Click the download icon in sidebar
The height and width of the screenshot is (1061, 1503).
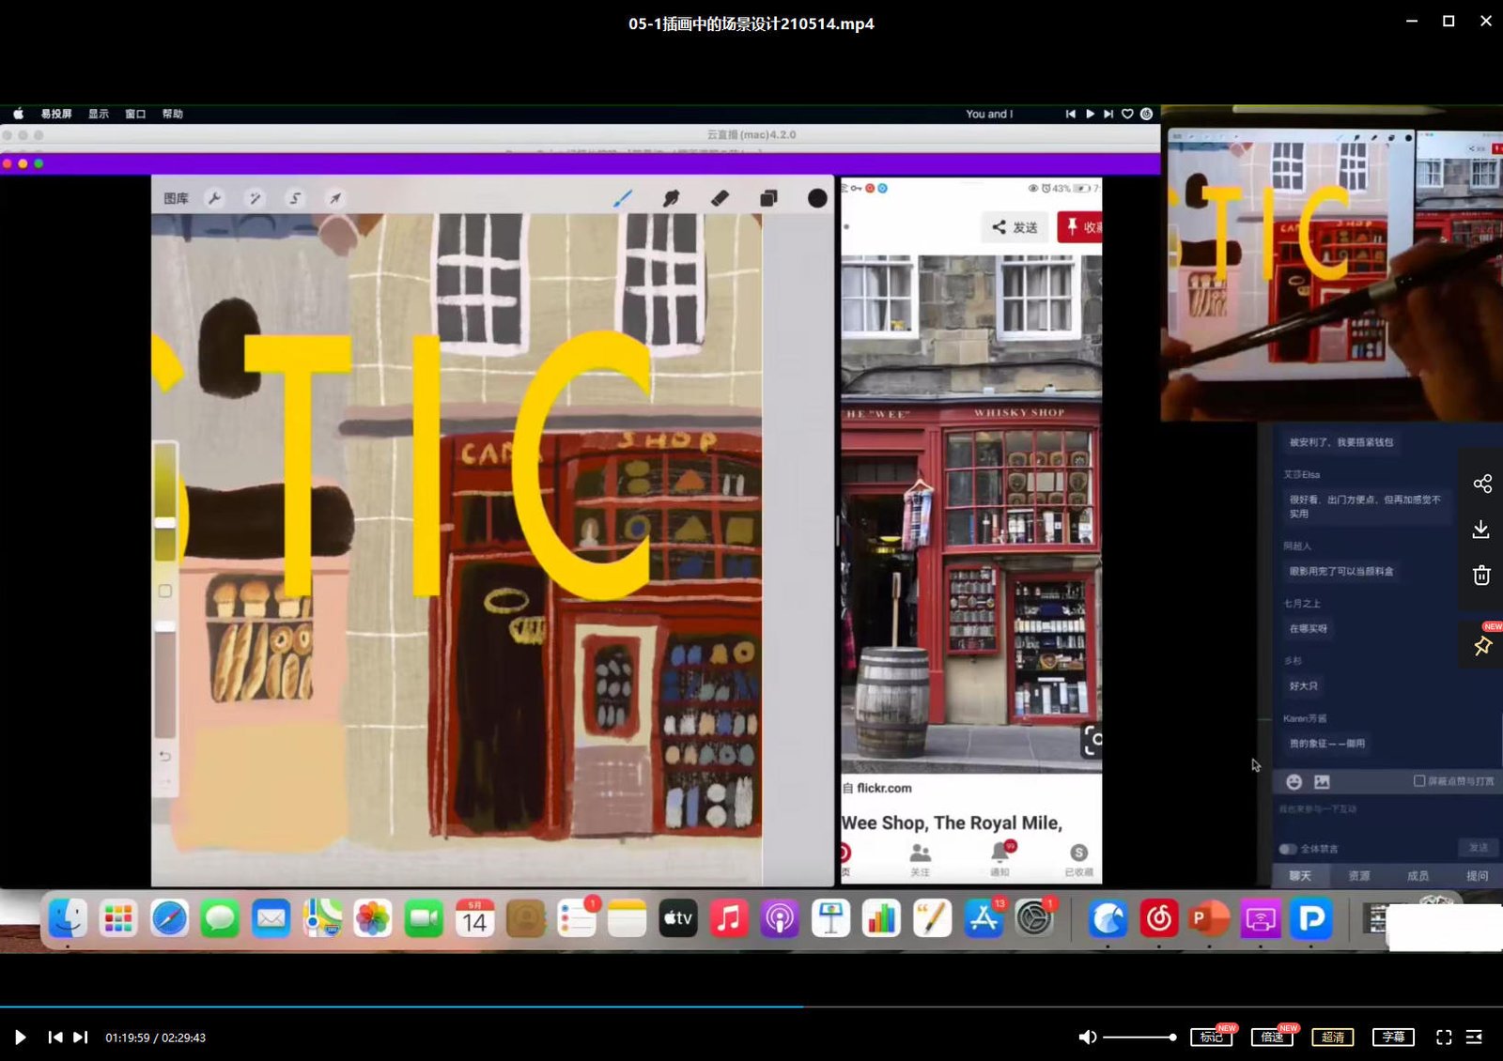pos(1481,529)
